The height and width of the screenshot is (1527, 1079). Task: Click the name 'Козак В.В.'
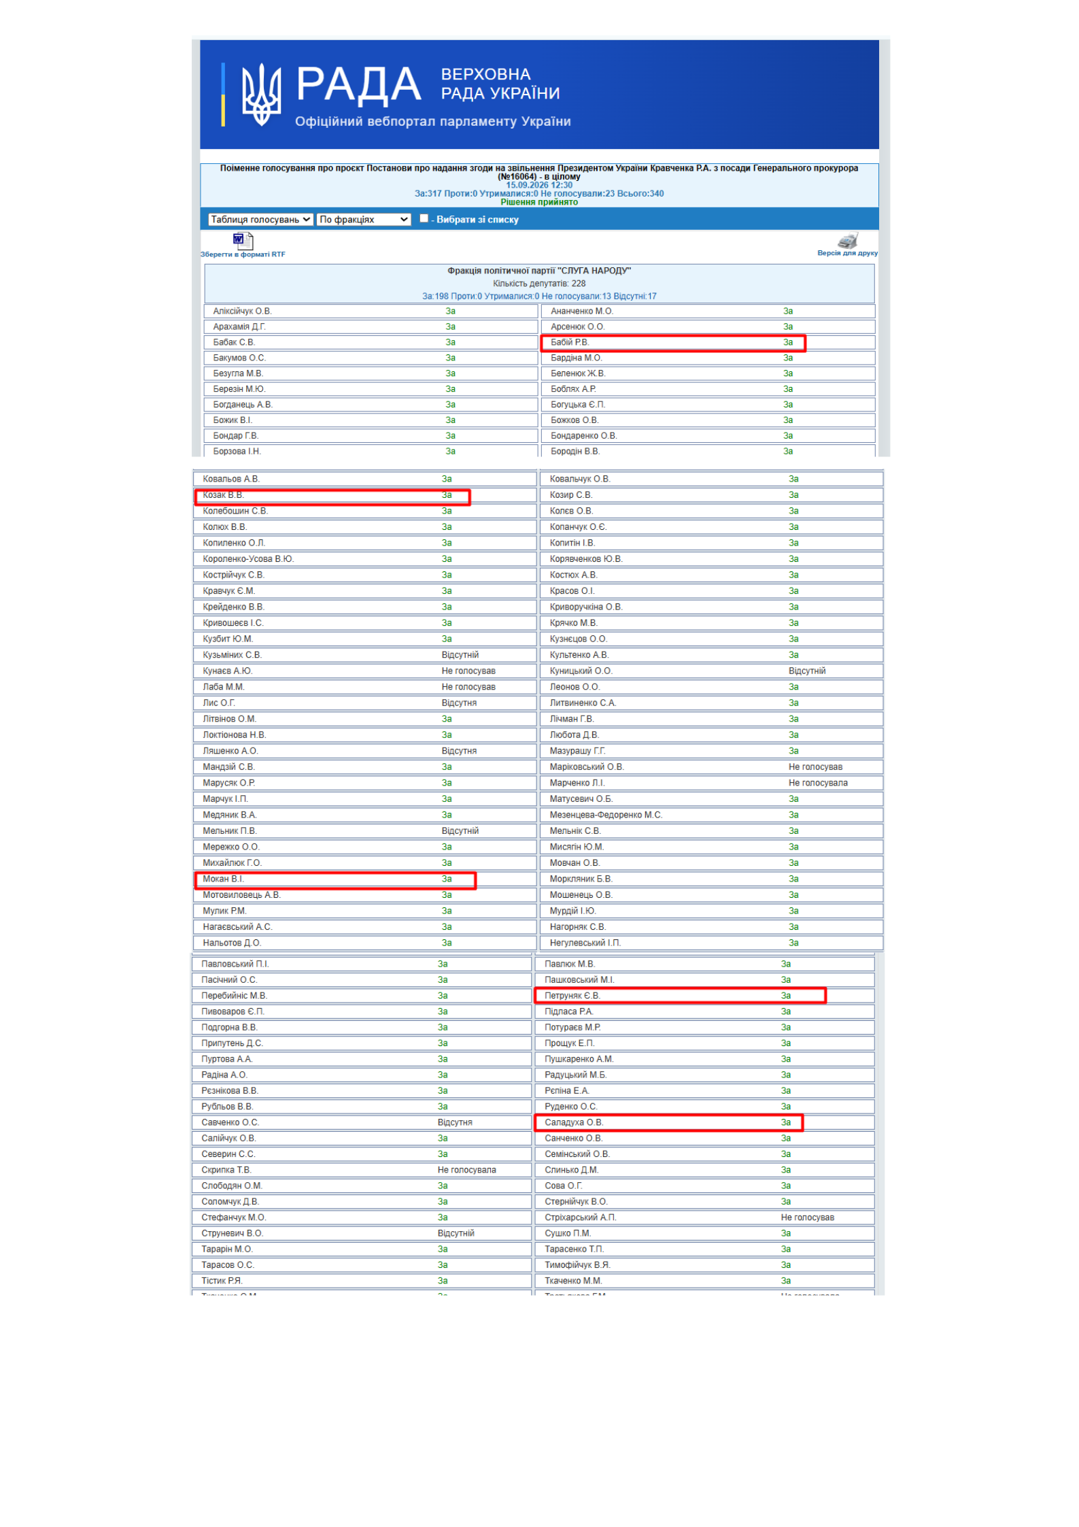pos(223,495)
